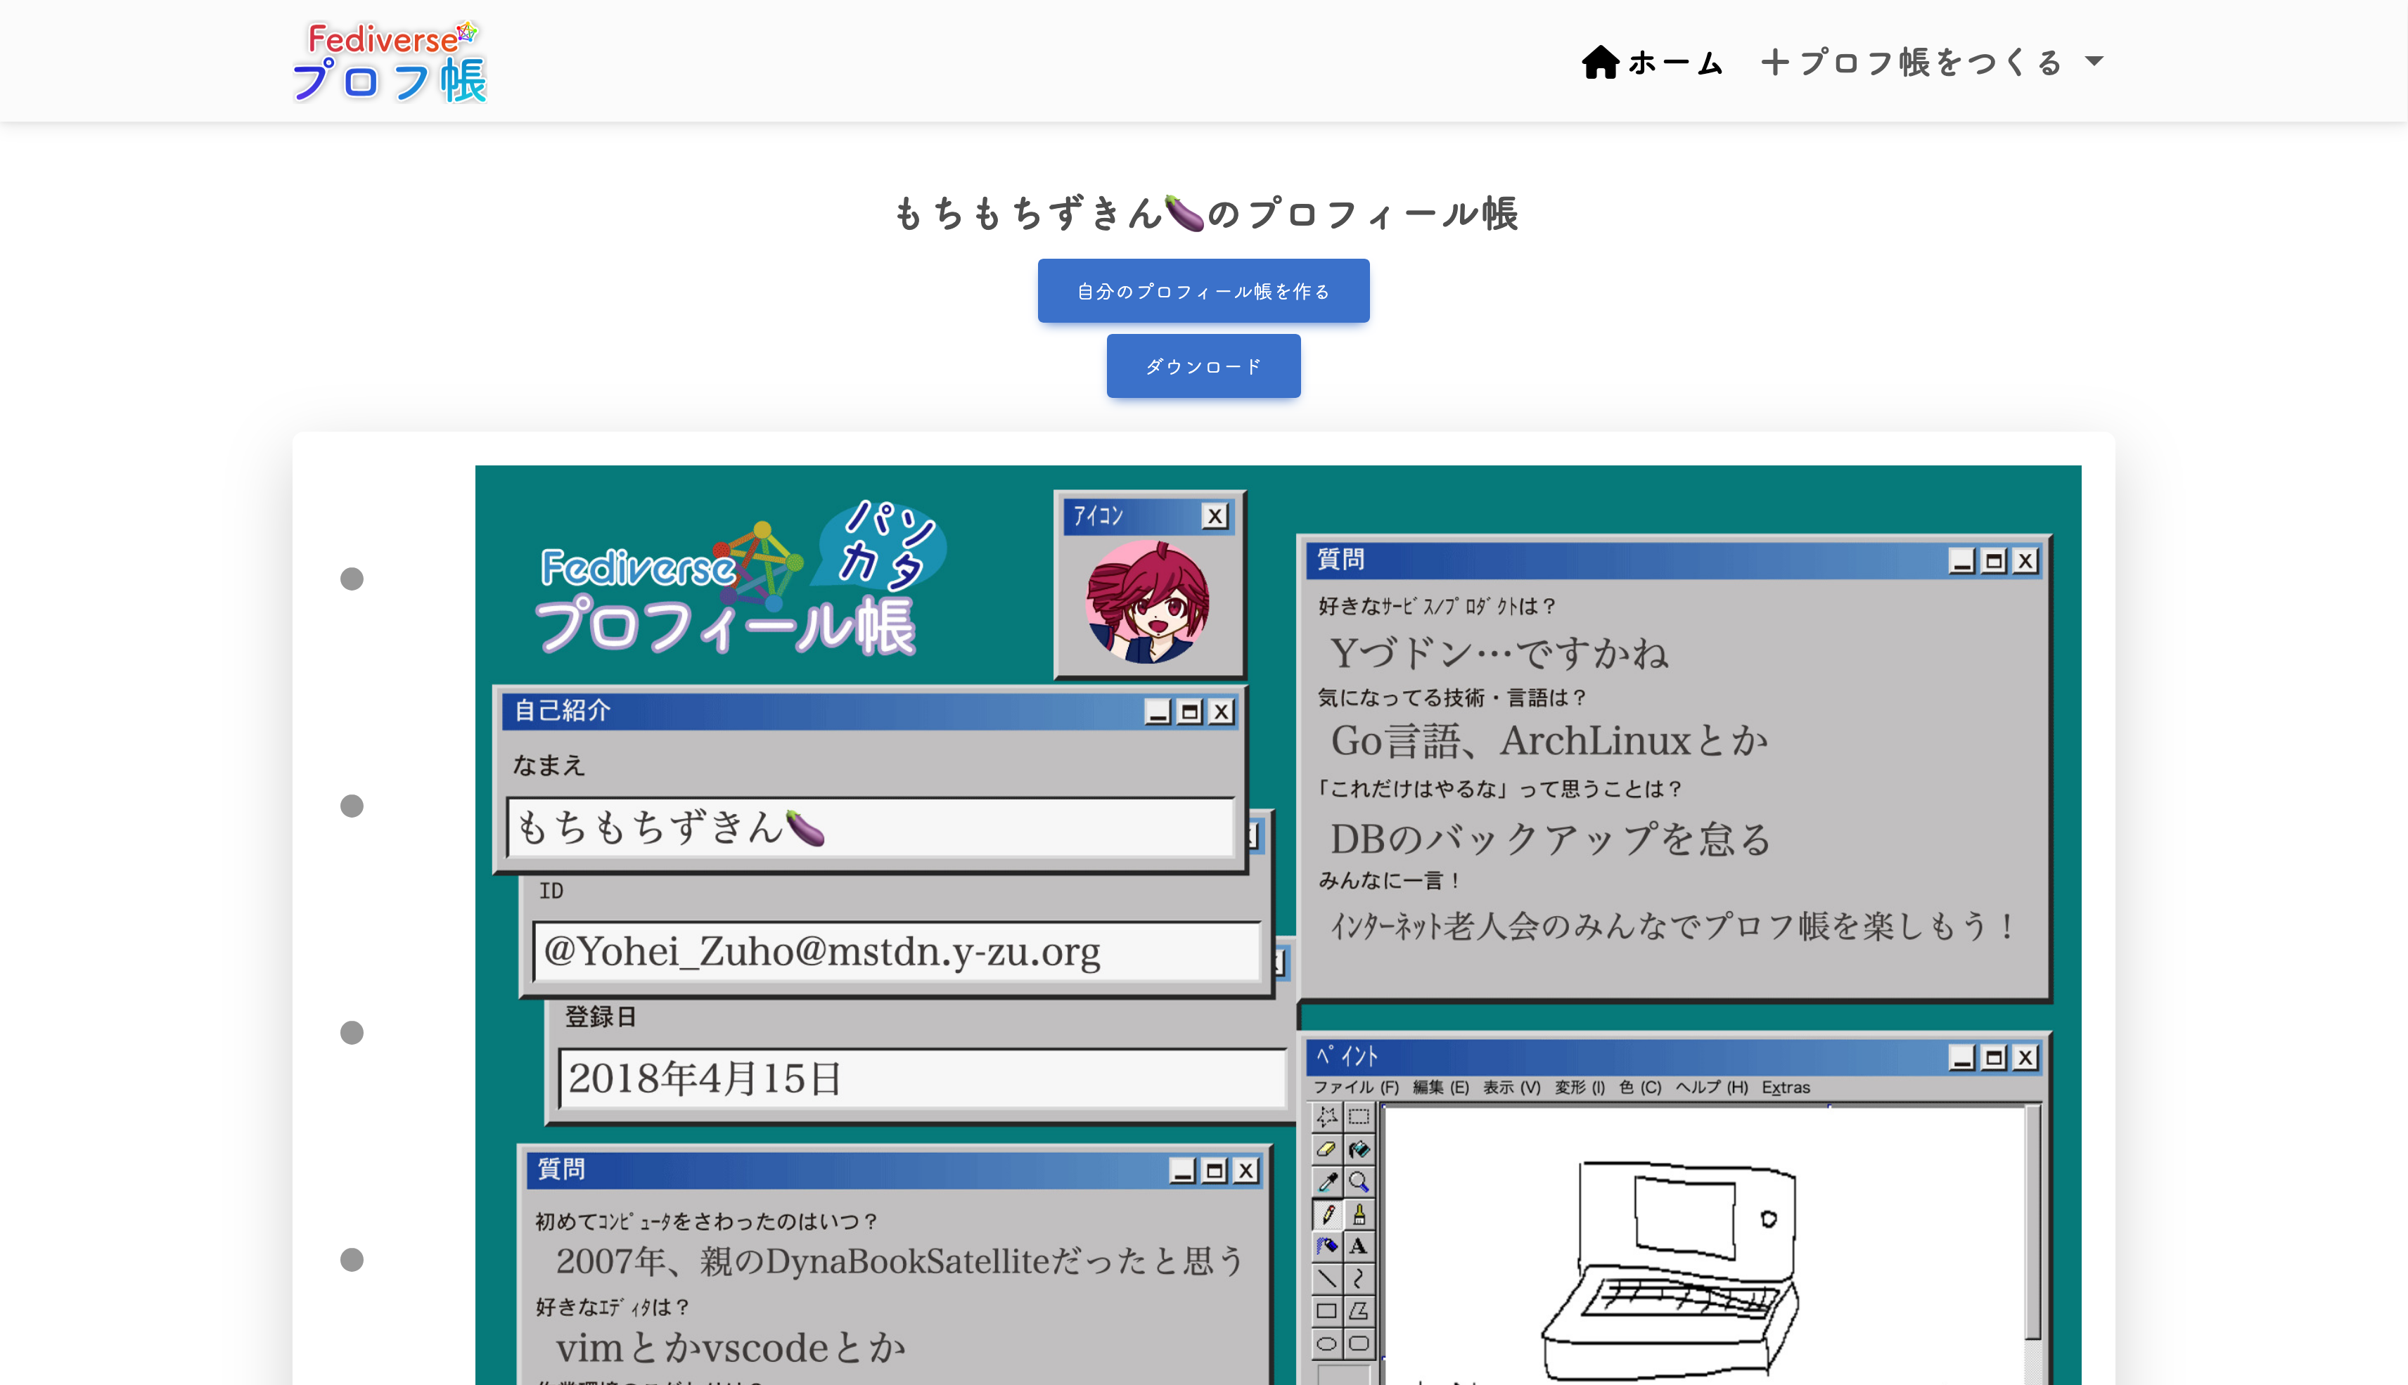2408x1385 pixels.
Task: Close the アイコン window
Action: click(1215, 517)
